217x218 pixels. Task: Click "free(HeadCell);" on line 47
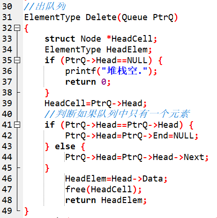pos(103,189)
